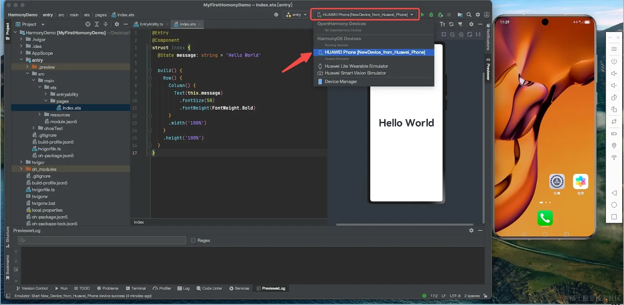Select Huawei Lite Wearable Simulator
Screen dimensions: 624x305
(356, 66)
